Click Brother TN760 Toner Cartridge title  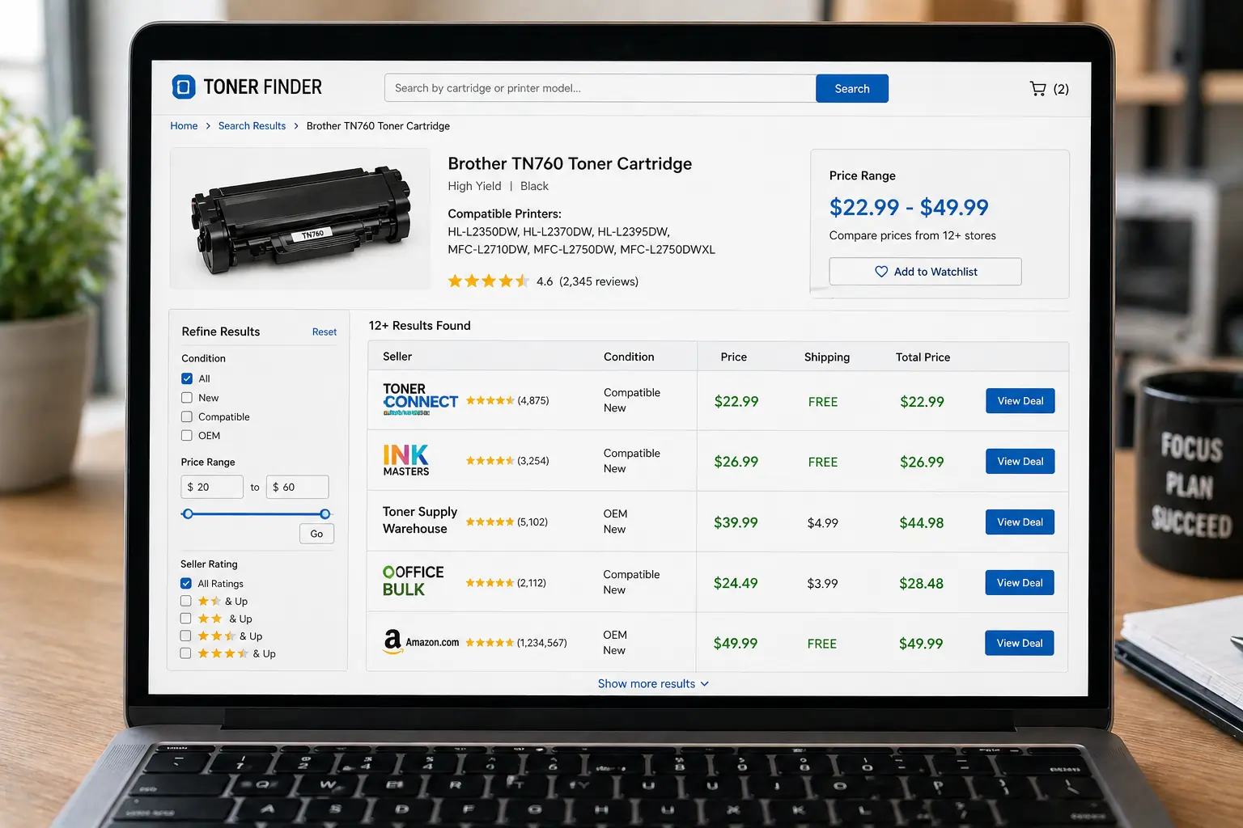coord(570,163)
